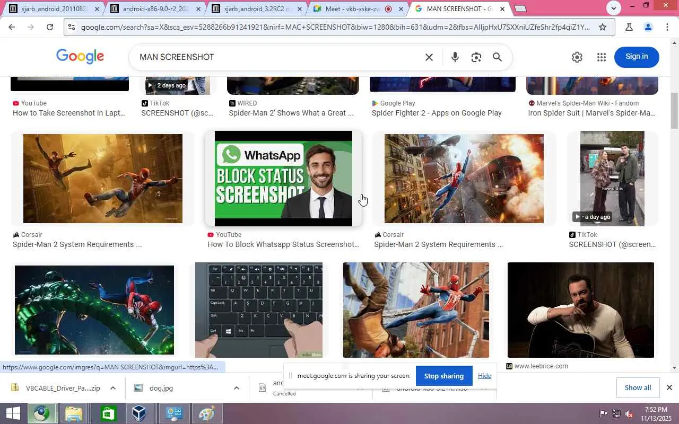The width and height of the screenshot is (679, 424).
Task: Open the www.leebrice.com source link
Action: [541, 366]
